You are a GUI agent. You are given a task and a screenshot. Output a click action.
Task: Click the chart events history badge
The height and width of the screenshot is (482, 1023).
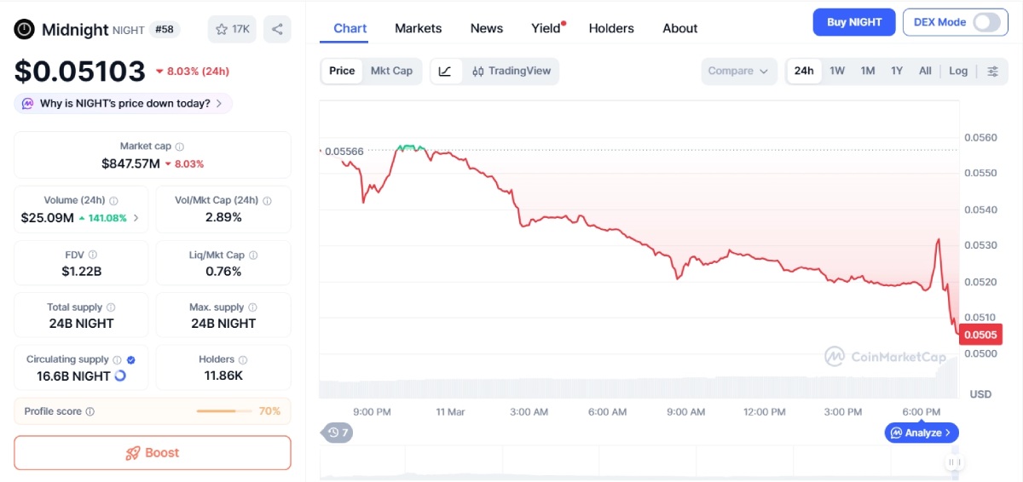pos(338,433)
